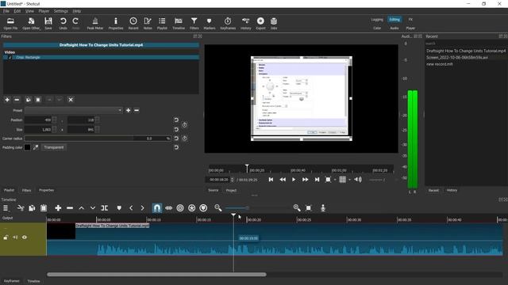Play the video in player

(x=294, y=180)
